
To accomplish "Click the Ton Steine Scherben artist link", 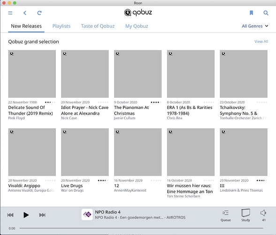I will tap(184, 196).
